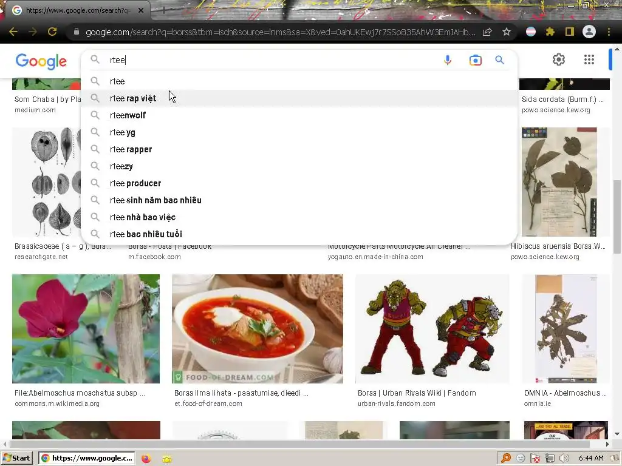The height and width of the screenshot is (466, 622).
Task: Select suggestion 'rteezy'
Action: (299, 166)
